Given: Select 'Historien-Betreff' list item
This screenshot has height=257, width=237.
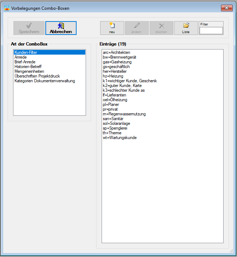Looking at the screenshot, I should pos(28,67).
